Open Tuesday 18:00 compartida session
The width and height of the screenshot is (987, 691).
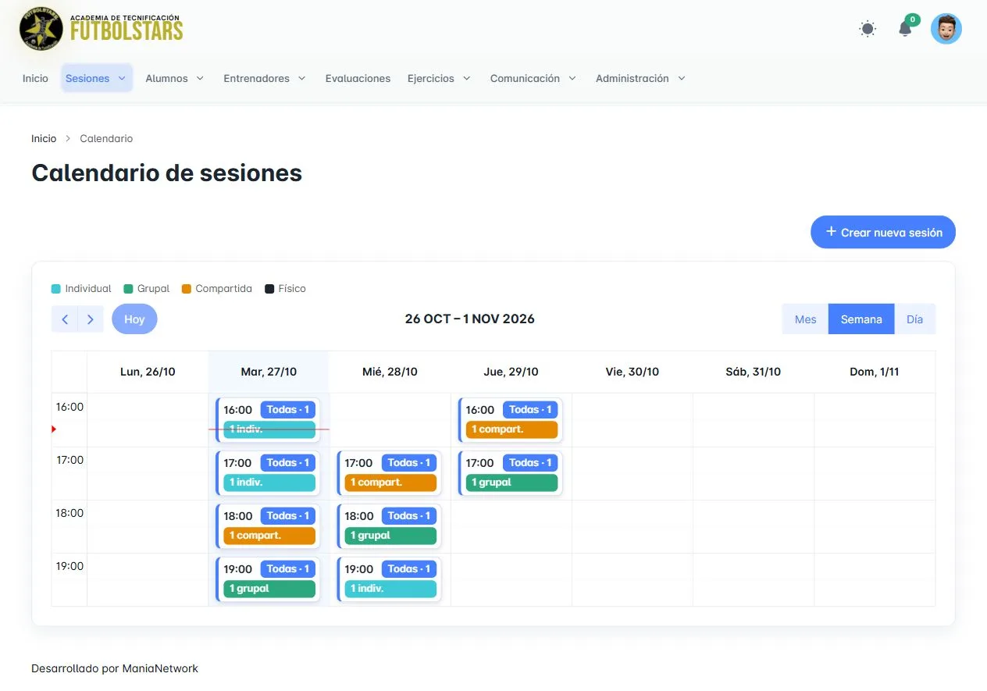(268, 526)
